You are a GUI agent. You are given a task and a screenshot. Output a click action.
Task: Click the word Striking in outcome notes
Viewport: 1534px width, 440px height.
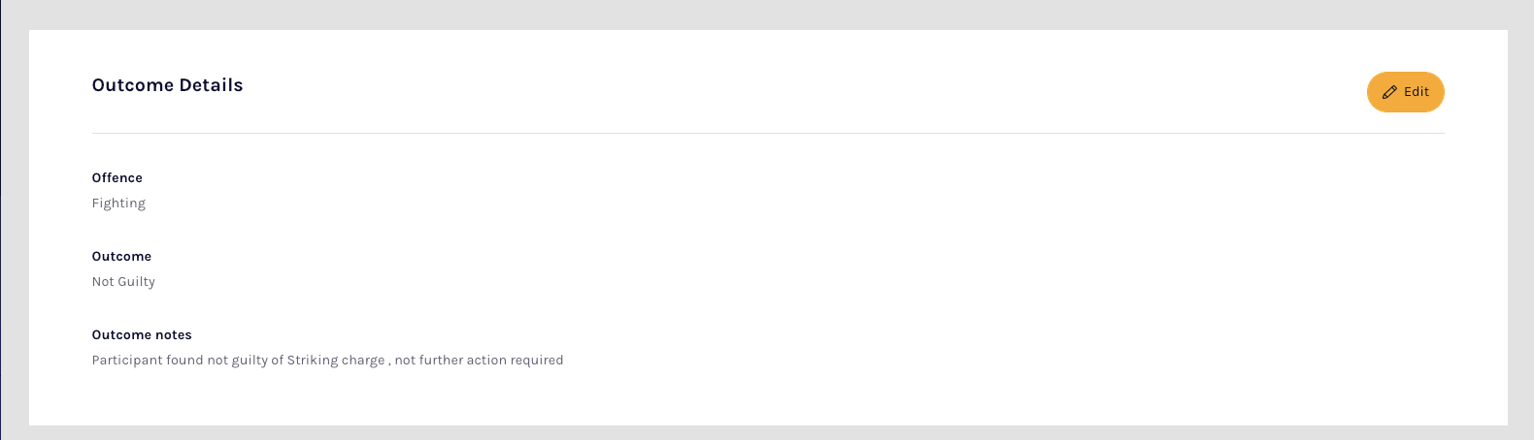click(313, 361)
